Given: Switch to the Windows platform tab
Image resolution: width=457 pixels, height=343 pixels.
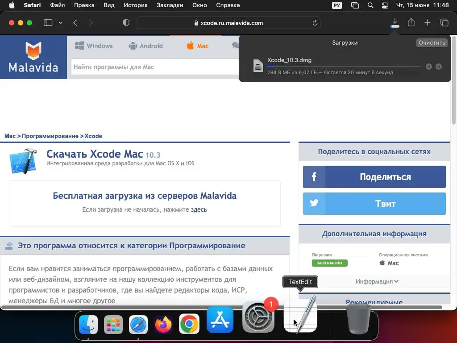Looking at the screenshot, I should click(94, 46).
